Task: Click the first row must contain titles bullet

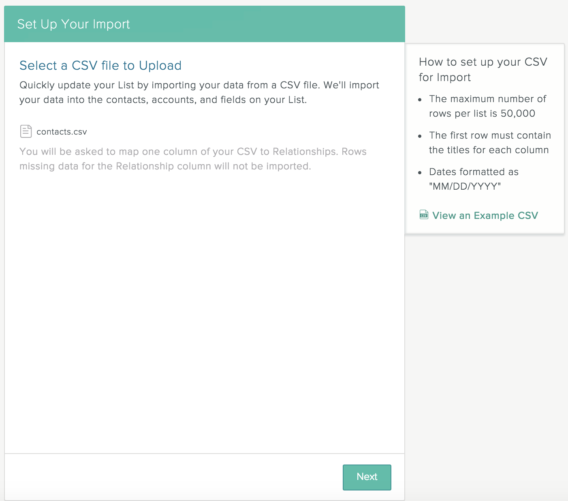Action: [490, 143]
